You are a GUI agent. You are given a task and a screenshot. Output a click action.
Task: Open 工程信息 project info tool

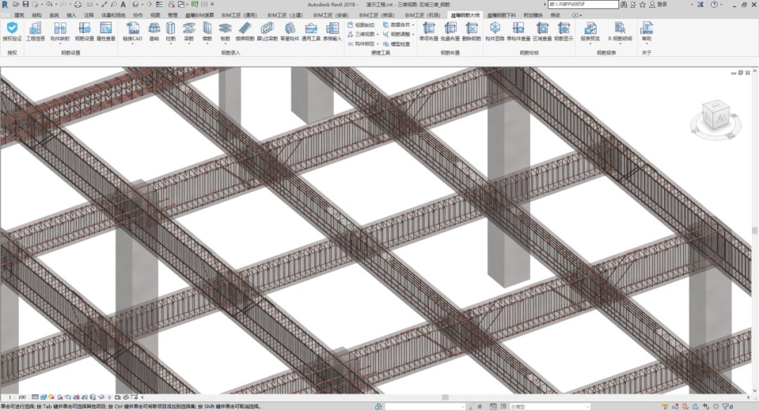(35, 32)
